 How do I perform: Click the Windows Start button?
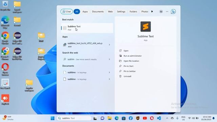pos(53,118)
